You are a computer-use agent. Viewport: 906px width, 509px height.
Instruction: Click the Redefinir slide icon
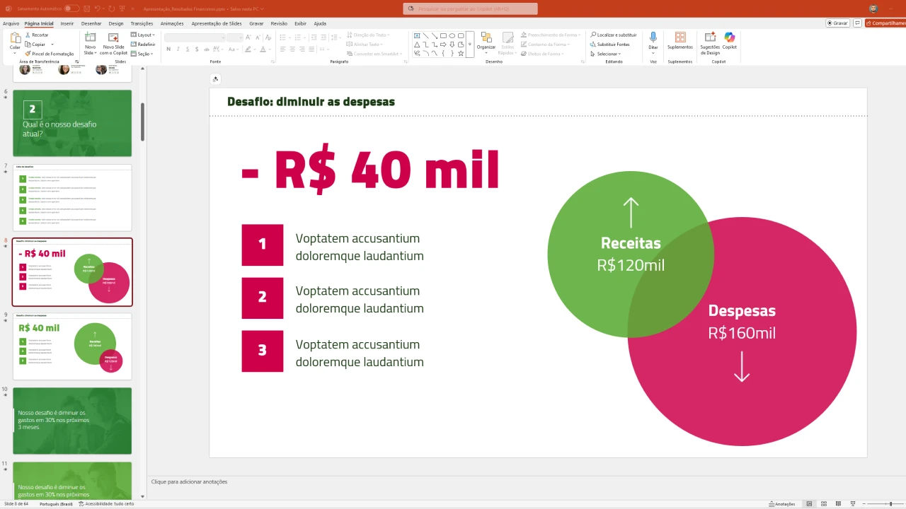143,44
